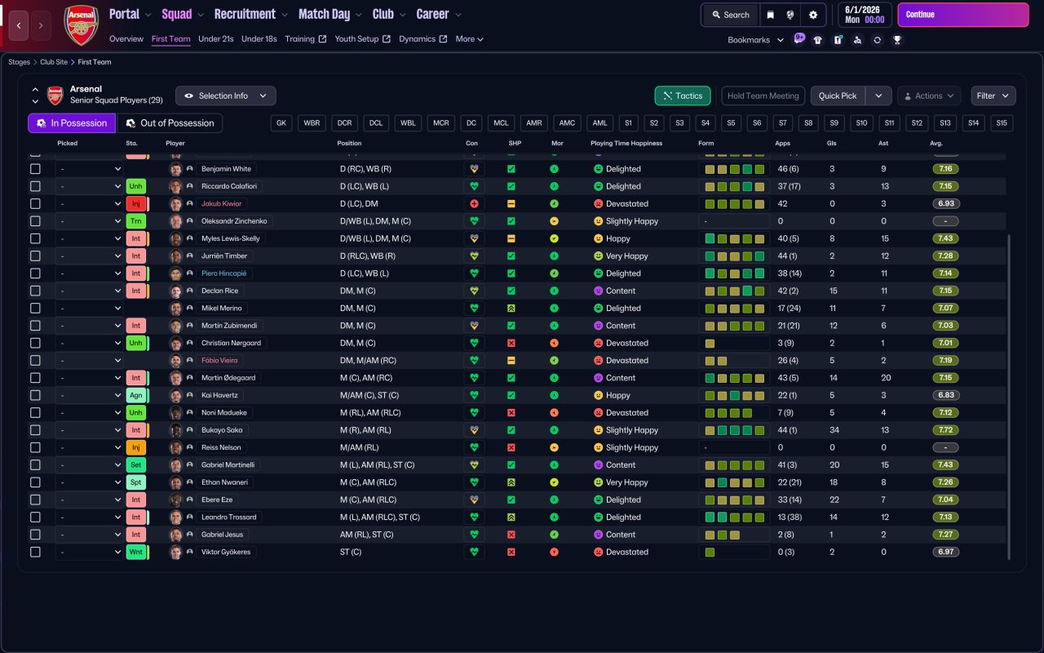Image resolution: width=1044 pixels, height=653 pixels.
Task: Click the Quick Pick button
Action: coord(838,96)
